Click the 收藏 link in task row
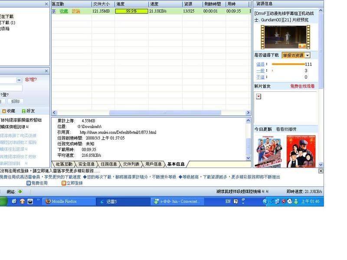This screenshot has height=260, width=347. tap(64, 11)
